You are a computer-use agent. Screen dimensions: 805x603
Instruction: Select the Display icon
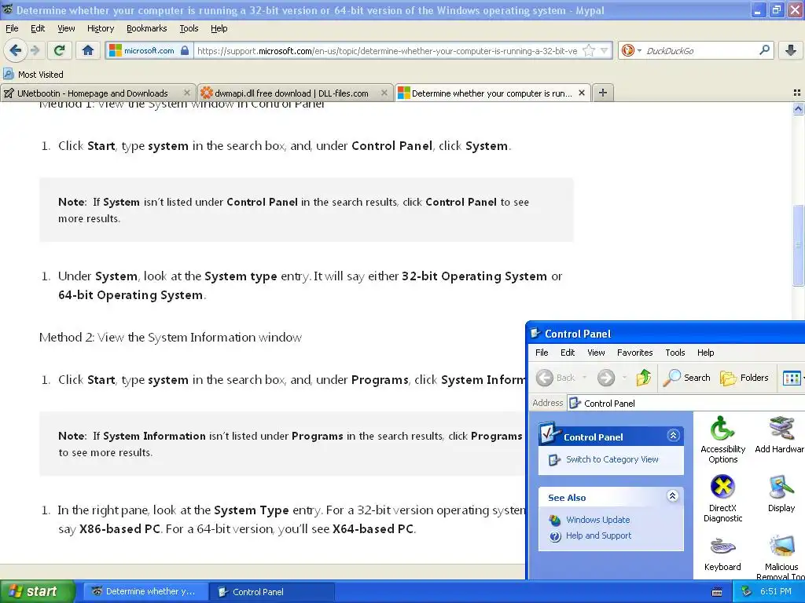(781, 494)
